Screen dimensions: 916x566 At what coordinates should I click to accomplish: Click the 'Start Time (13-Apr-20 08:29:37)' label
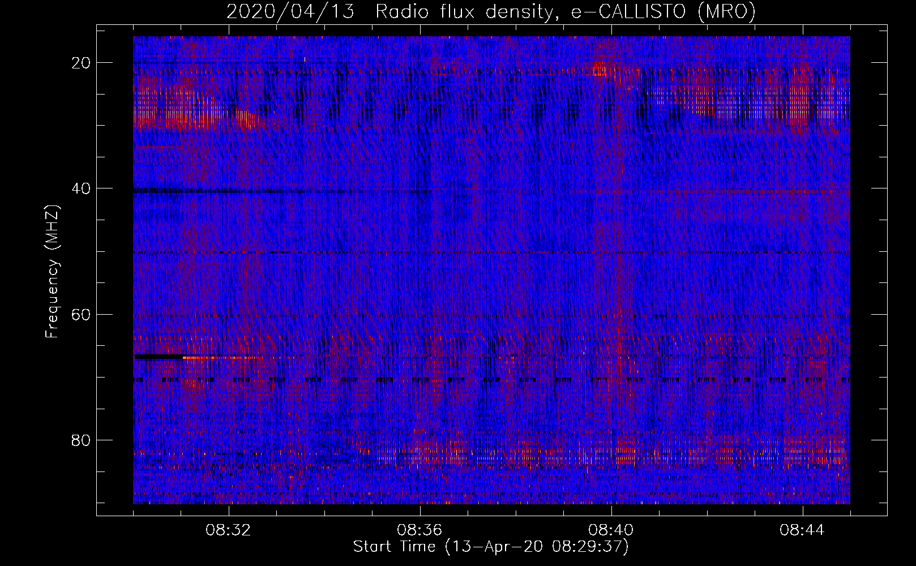point(491,547)
